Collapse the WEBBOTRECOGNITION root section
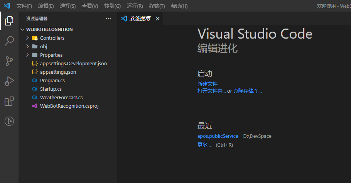Image resolution: width=351 pixels, height=183 pixels. 49,29
